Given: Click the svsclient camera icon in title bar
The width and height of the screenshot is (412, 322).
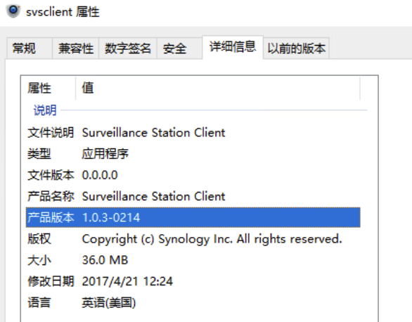Looking at the screenshot, I should pos(13,11).
